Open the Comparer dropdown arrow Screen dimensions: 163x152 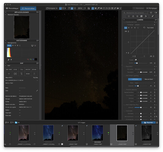coord(57,8)
